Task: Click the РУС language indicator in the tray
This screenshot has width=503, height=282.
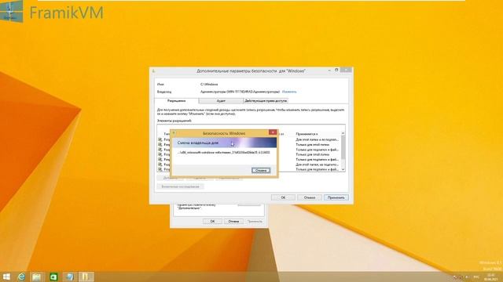Action: click(476, 277)
